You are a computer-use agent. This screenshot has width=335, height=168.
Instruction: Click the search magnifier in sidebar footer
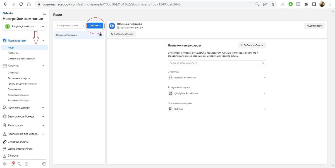pos(19,164)
